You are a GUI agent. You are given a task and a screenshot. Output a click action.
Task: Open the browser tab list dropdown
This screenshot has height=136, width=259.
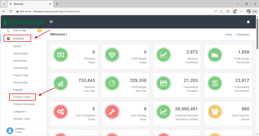pyautogui.click(x=4, y=4)
